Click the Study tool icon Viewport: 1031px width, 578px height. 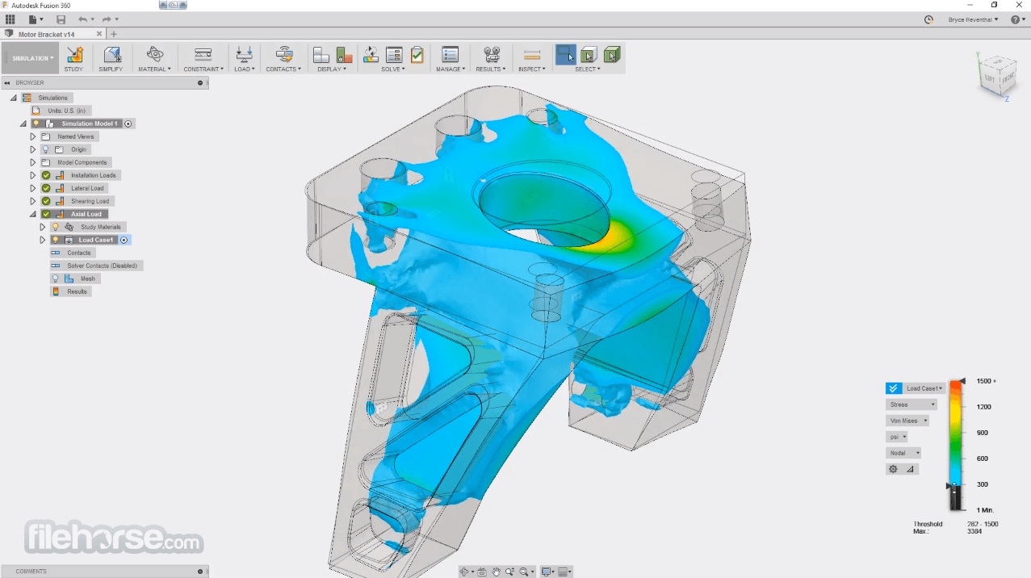(x=74, y=55)
